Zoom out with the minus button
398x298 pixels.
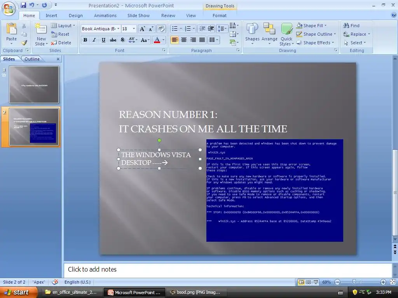[x=337, y=282]
